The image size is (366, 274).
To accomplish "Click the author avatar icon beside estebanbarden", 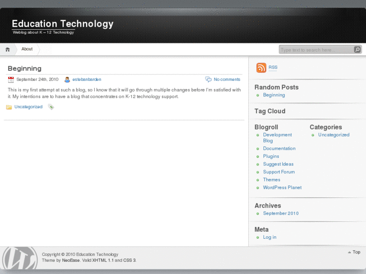I will (x=67, y=79).
